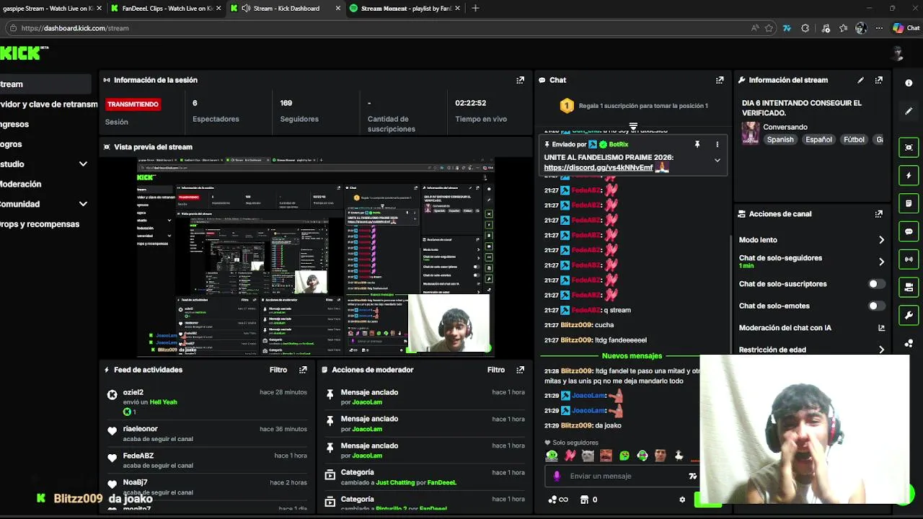Open the discord.gg invite link
Screen dimensions: 923x519
598,167
